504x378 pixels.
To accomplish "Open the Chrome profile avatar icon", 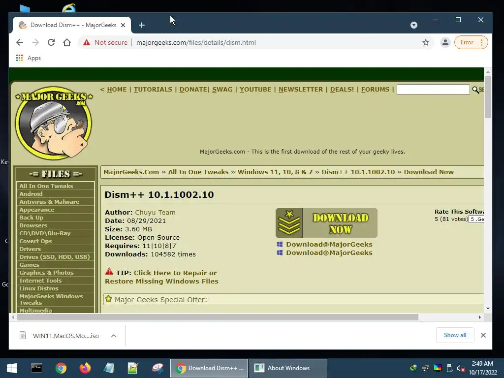I will [445, 42].
